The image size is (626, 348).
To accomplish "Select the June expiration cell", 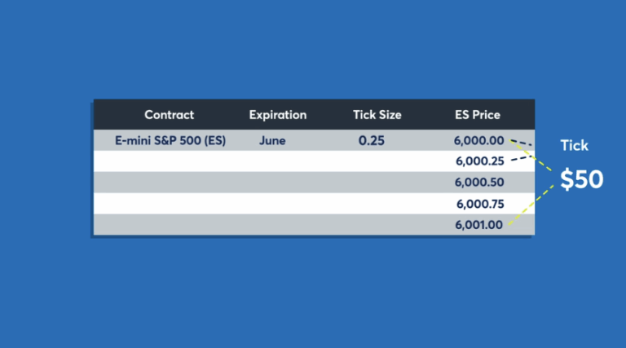I will point(272,140).
